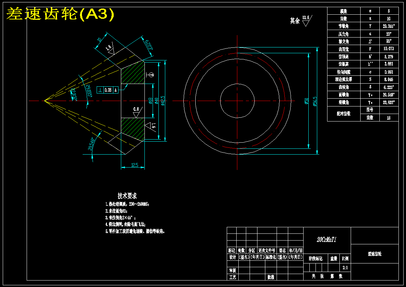Click the 0.991 clearance value
Viewport: 406px width, 287px height.
click(x=389, y=72)
